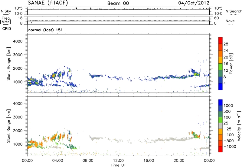Click the 08:00 time axis tick label
The width and height of the screenshot is (242, 167).
88,161
